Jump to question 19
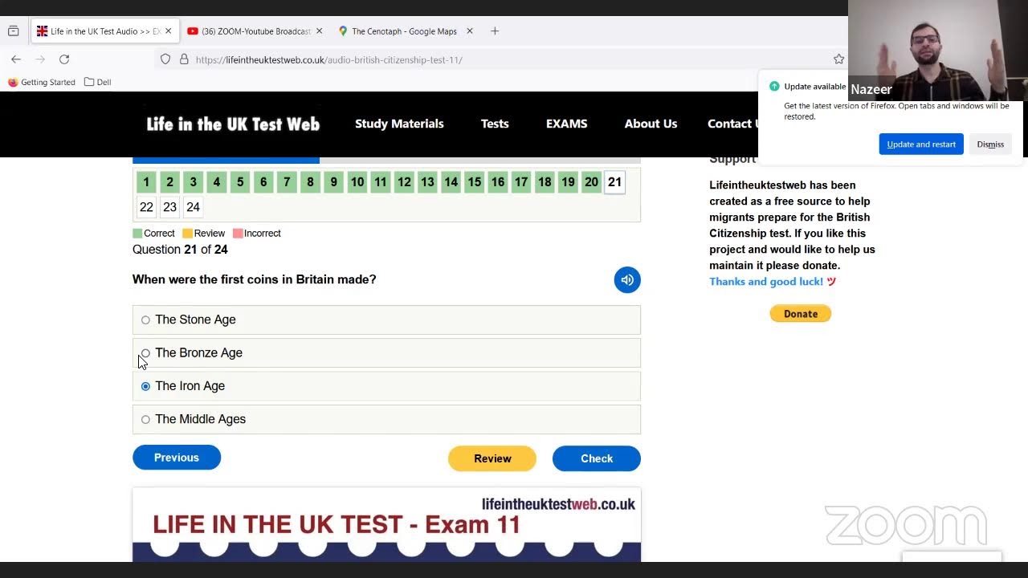 (x=568, y=182)
